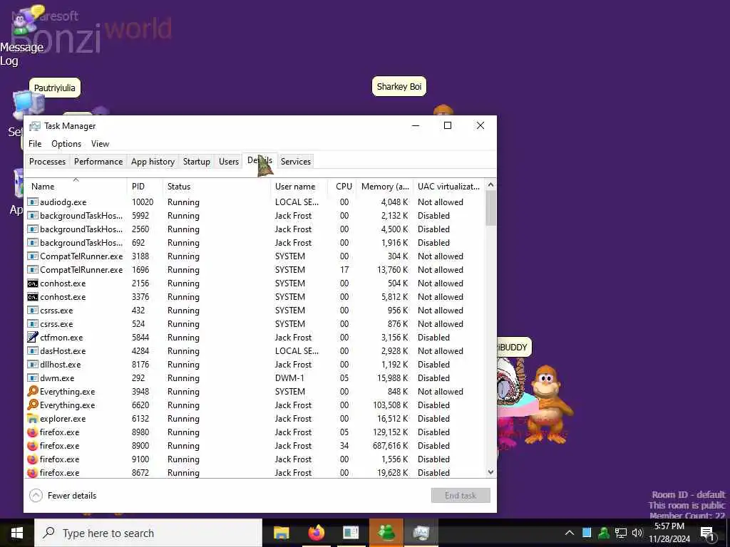Viewport: 730px width, 547px height.
Task: Sort by the Memory column header
Action: point(385,186)
